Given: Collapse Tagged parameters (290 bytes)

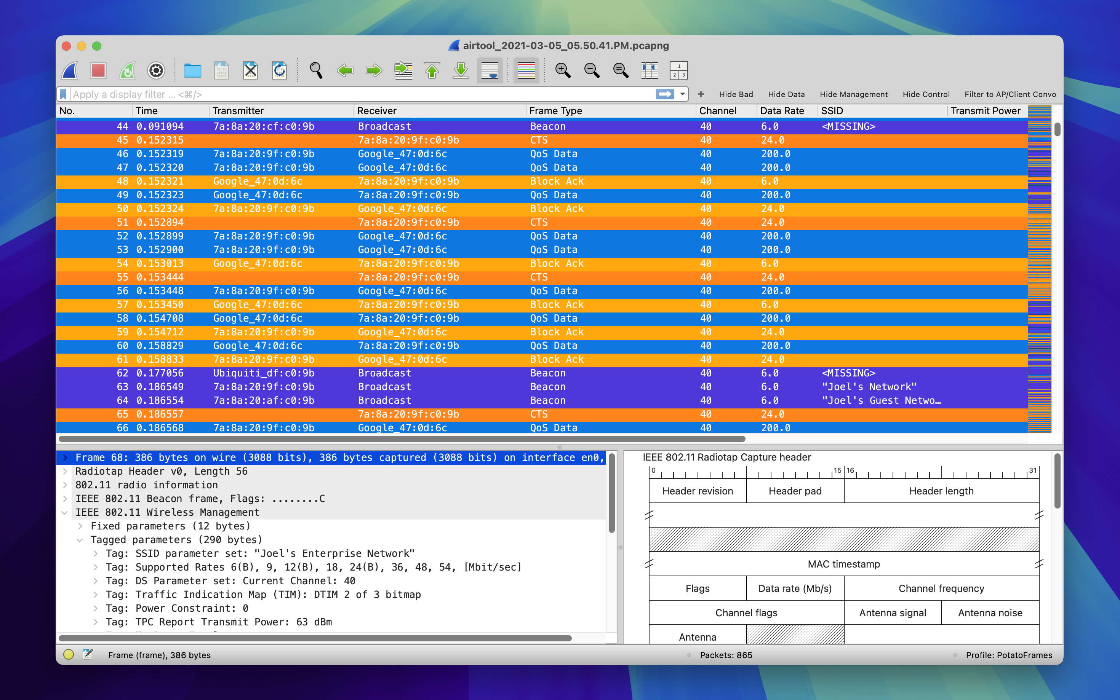Looking at the screenshot, I should coord(80,540).
